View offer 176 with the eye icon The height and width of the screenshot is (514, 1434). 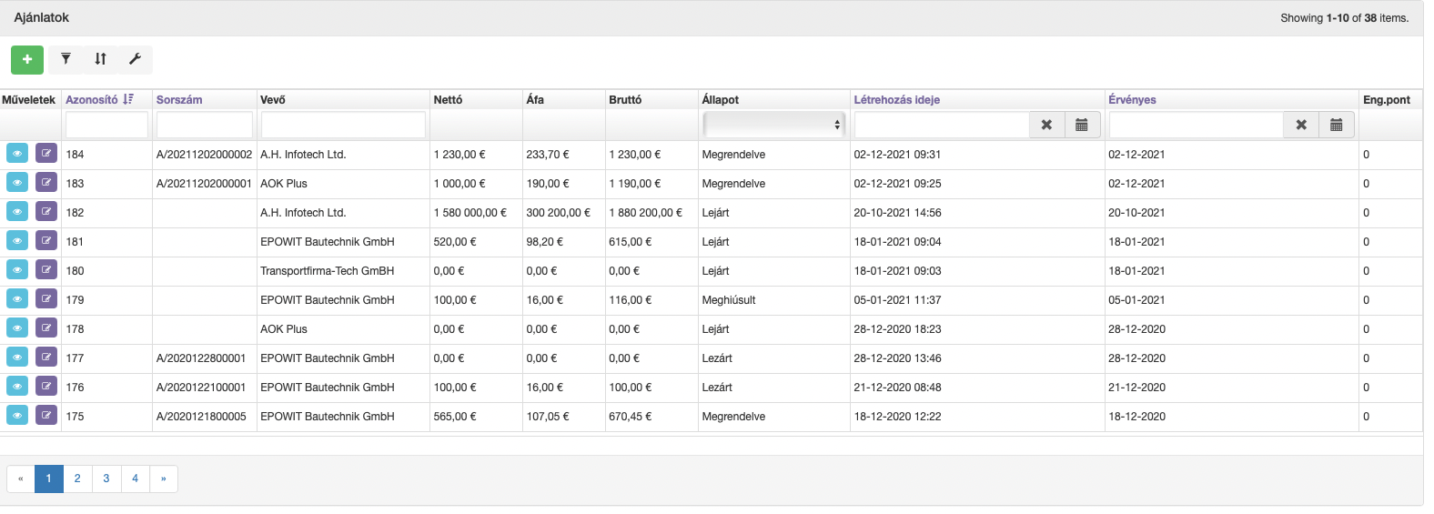pos(17,387)
